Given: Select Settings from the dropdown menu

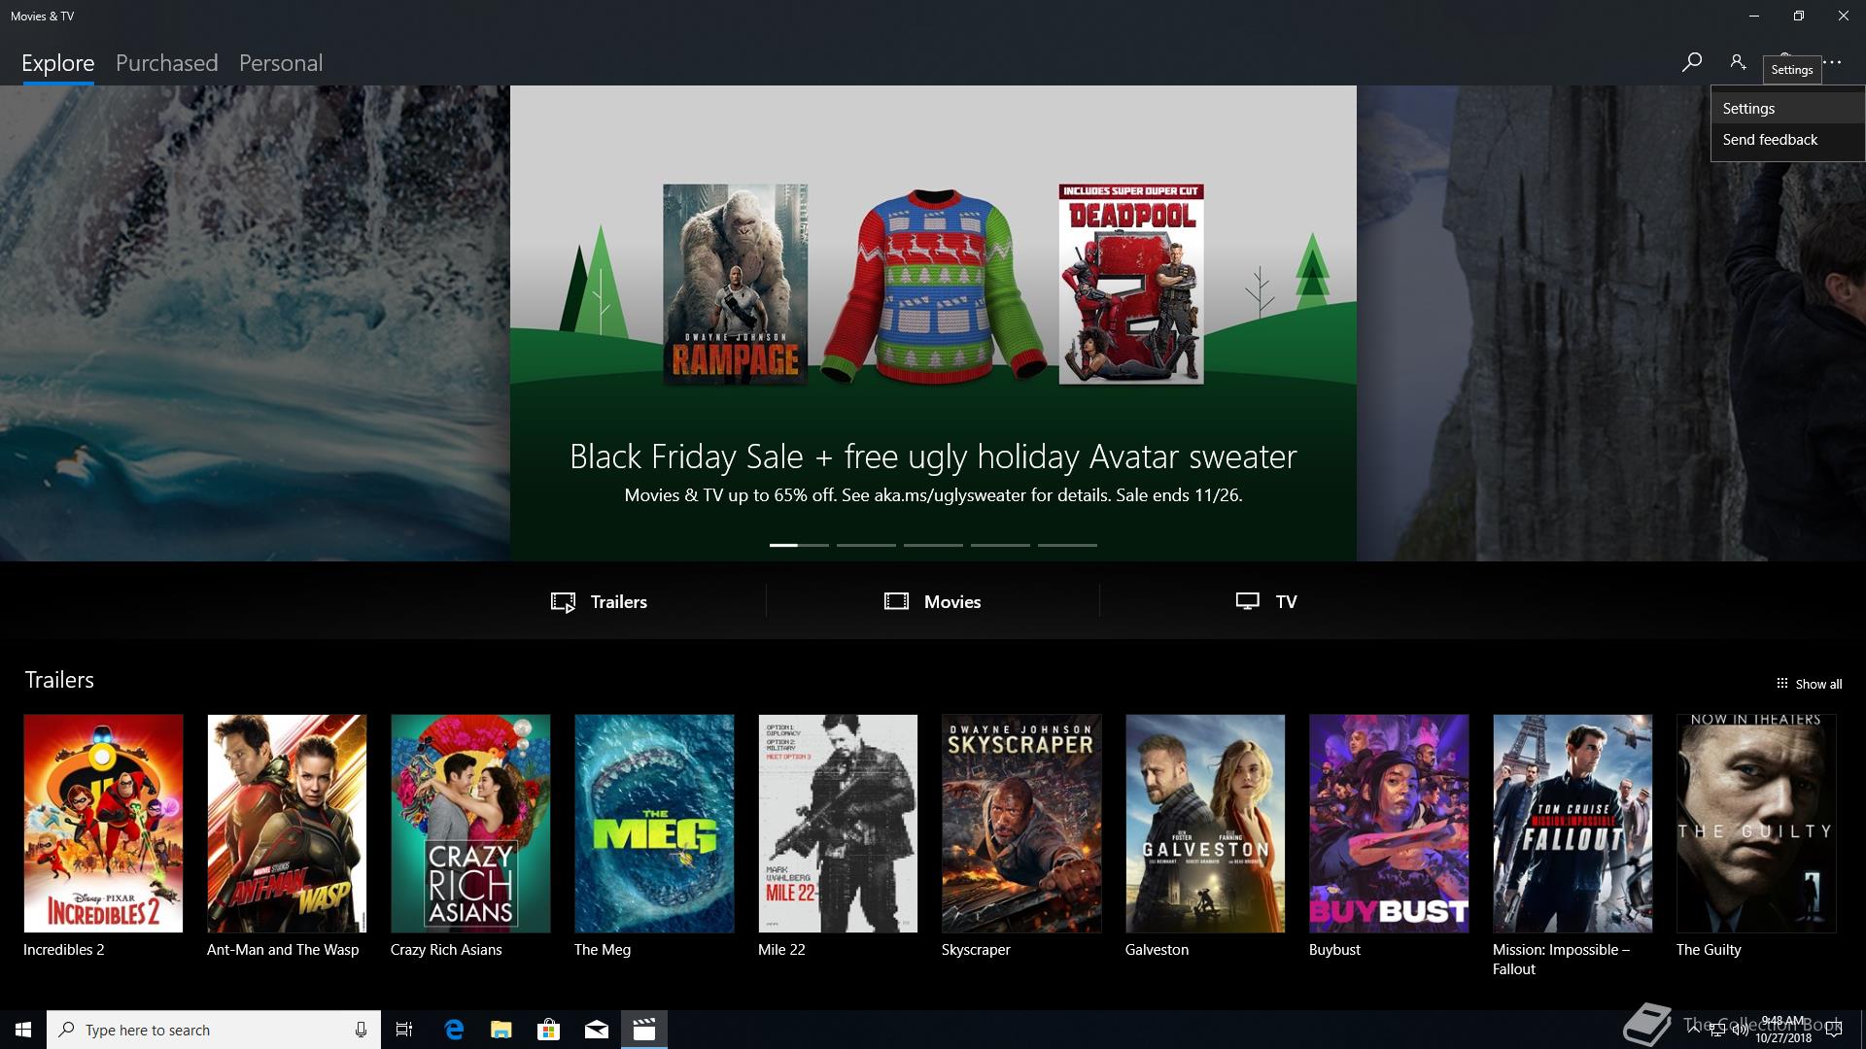Looking at the screenshot, I should [x=1787, y=109].
